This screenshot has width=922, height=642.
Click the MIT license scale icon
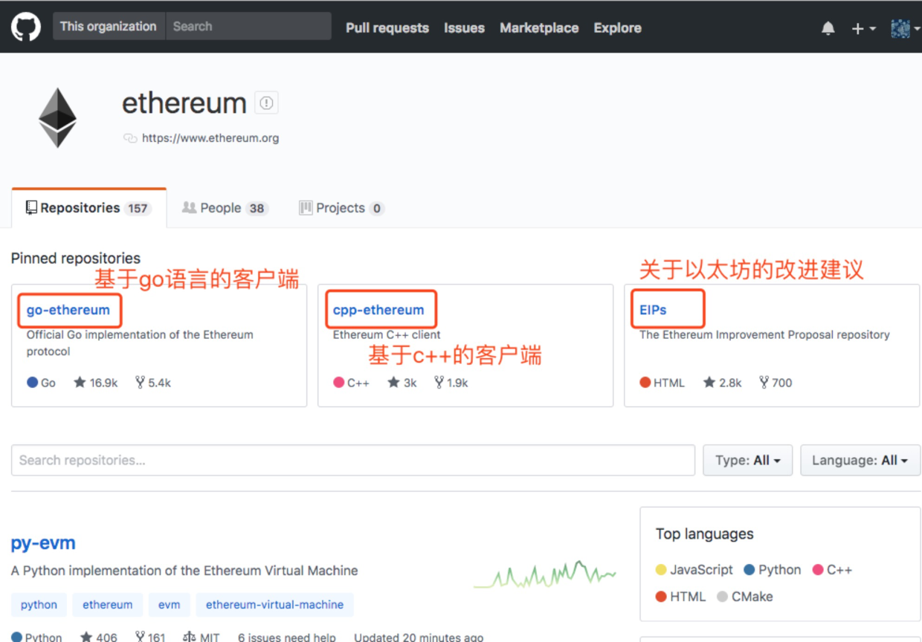point(189,637)
